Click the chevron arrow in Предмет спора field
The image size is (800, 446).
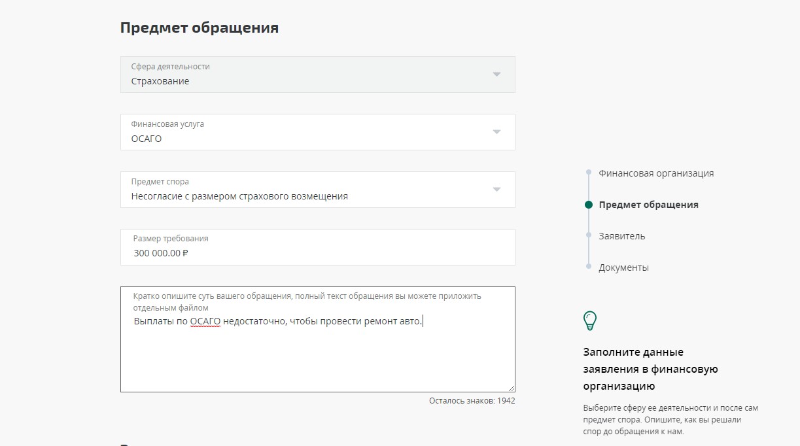click(x=496, y=190)
